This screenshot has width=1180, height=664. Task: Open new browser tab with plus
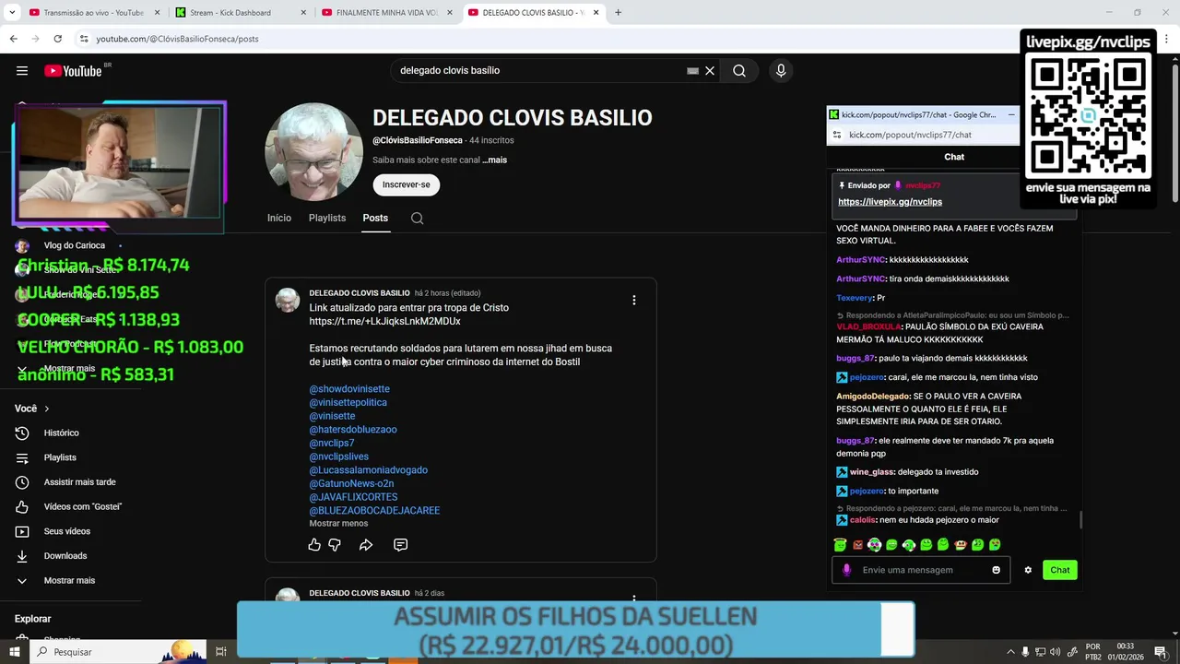618,13
